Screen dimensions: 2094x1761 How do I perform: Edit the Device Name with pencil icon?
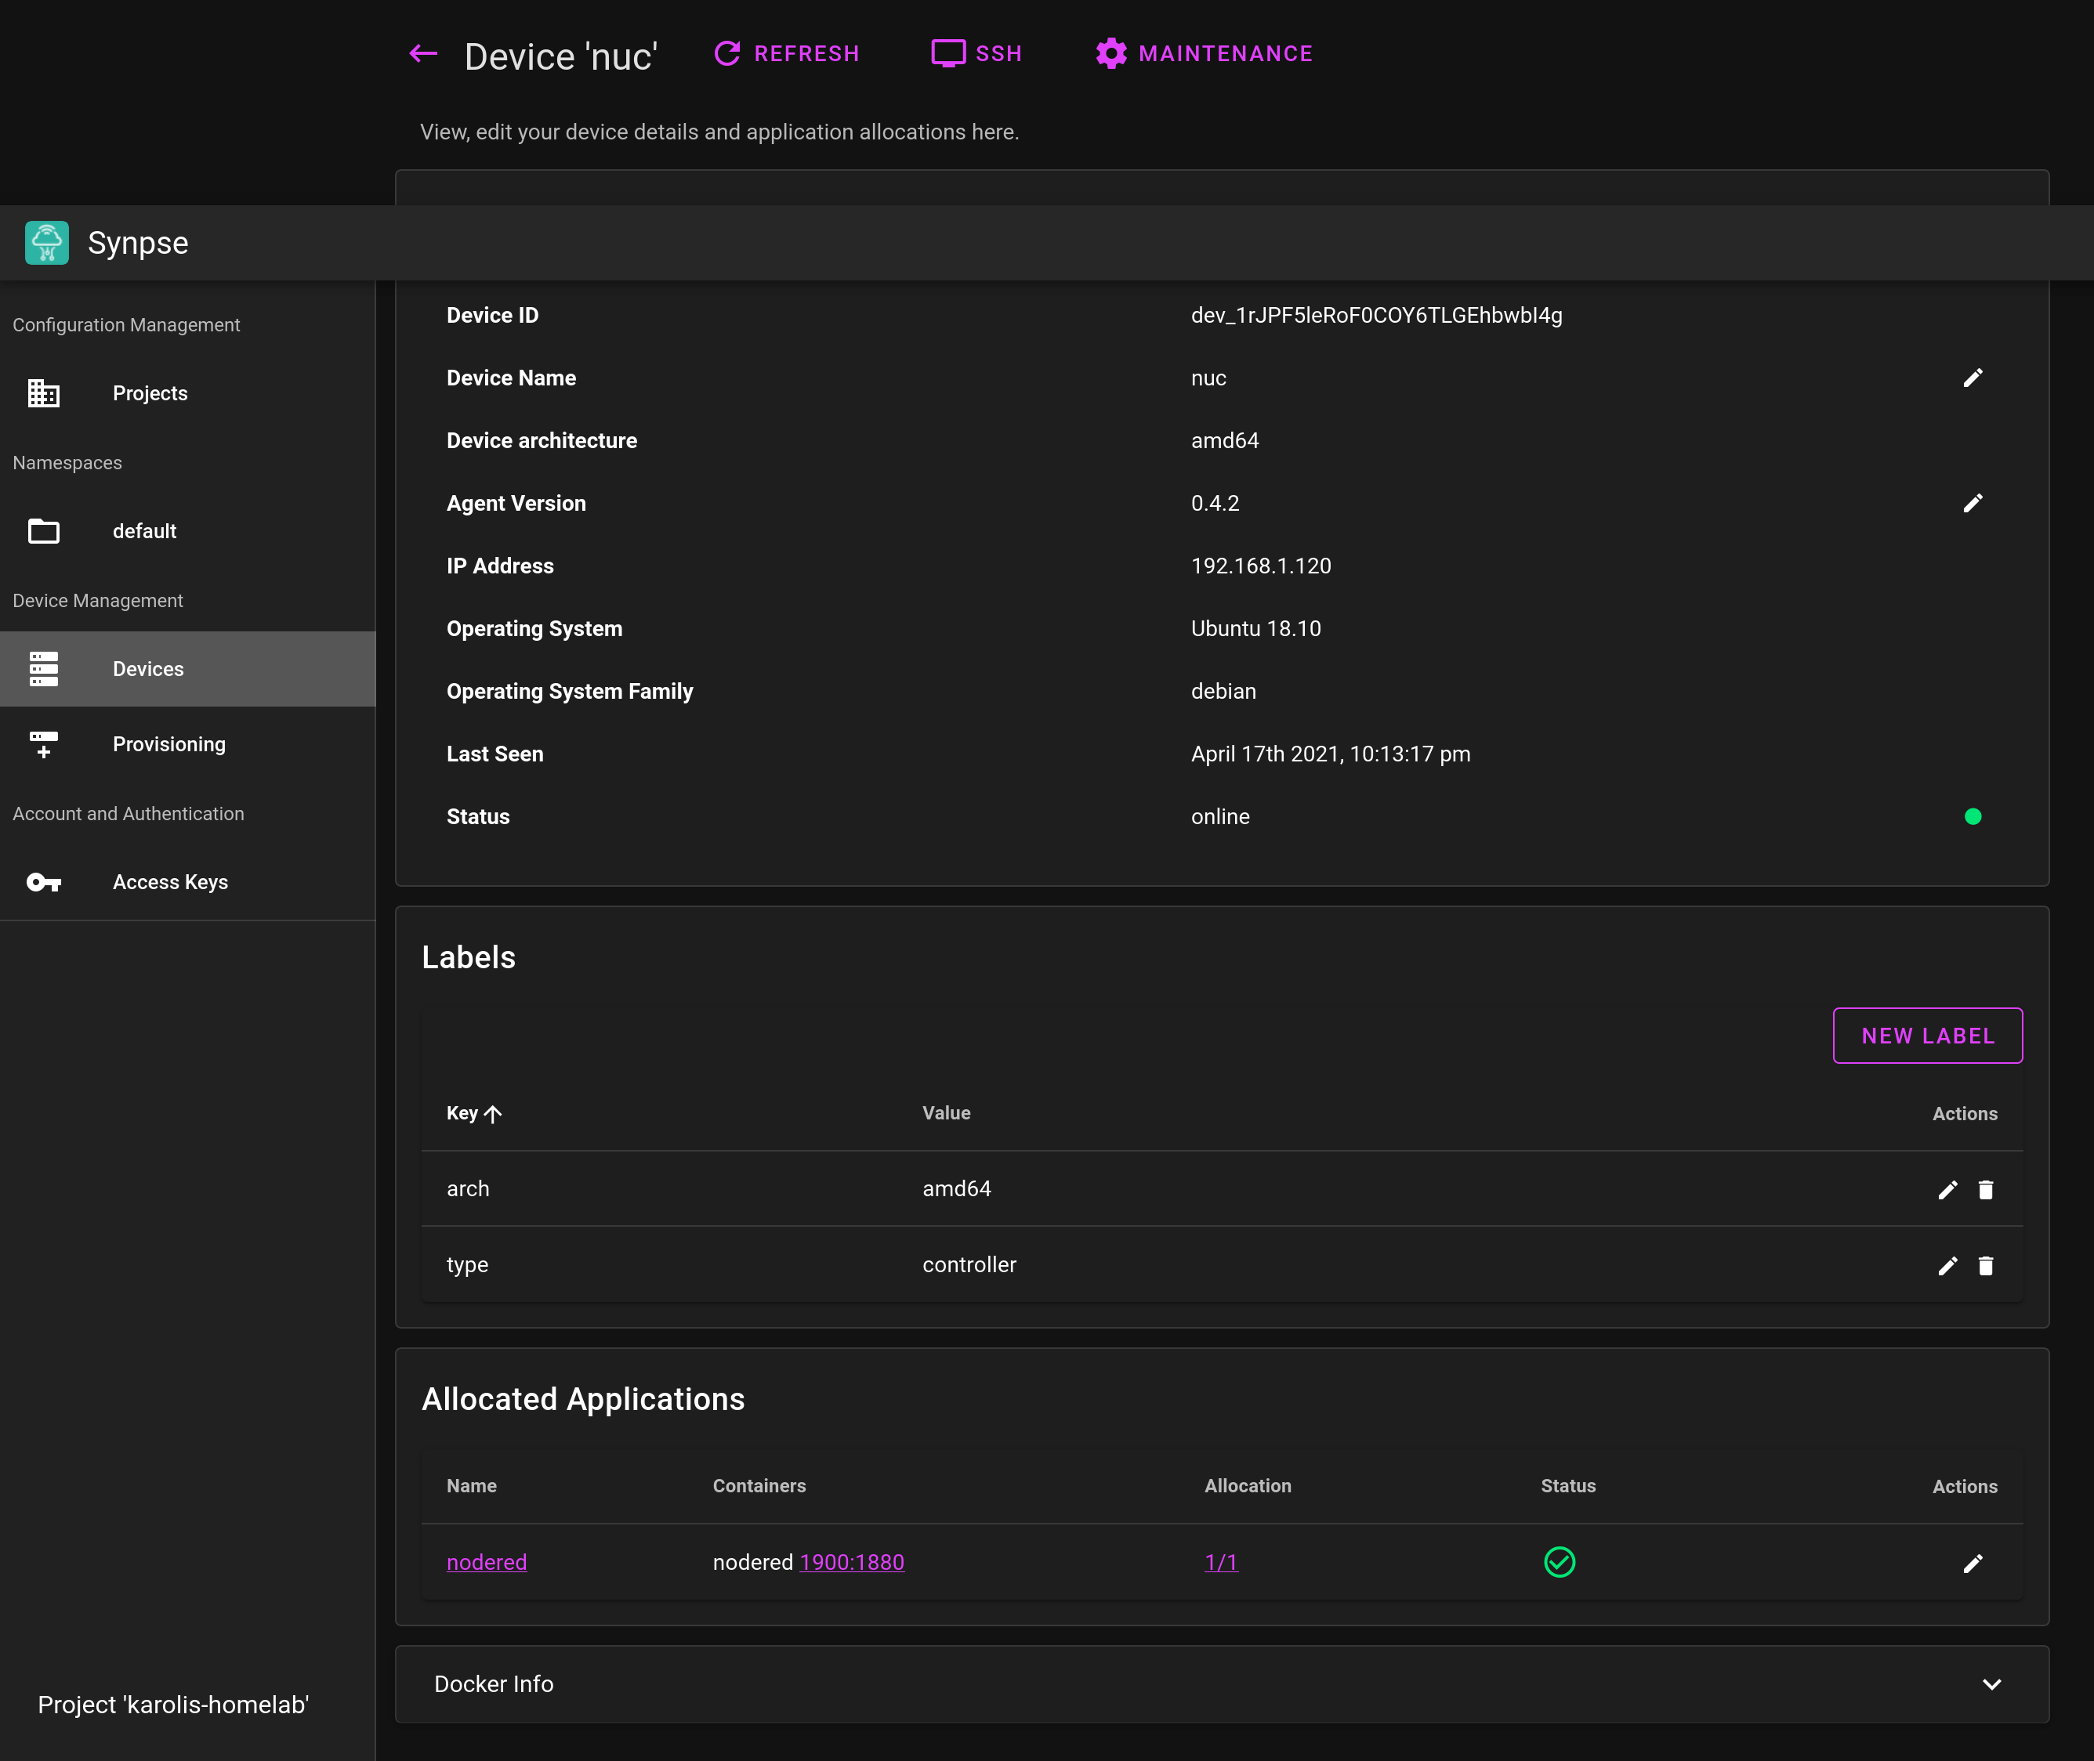(1973, 378)
